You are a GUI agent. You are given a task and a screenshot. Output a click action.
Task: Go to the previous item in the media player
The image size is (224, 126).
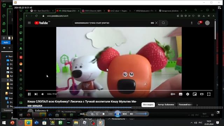click(110, 114)
